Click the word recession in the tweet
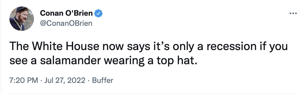The image size is (306, 94). 235,47
